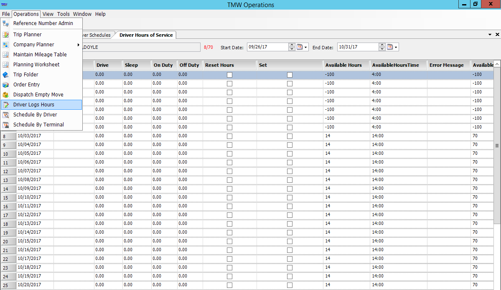The image size is (501, 290).
Task: Open the End Date calendar picker icon
Action: point(390,47)
